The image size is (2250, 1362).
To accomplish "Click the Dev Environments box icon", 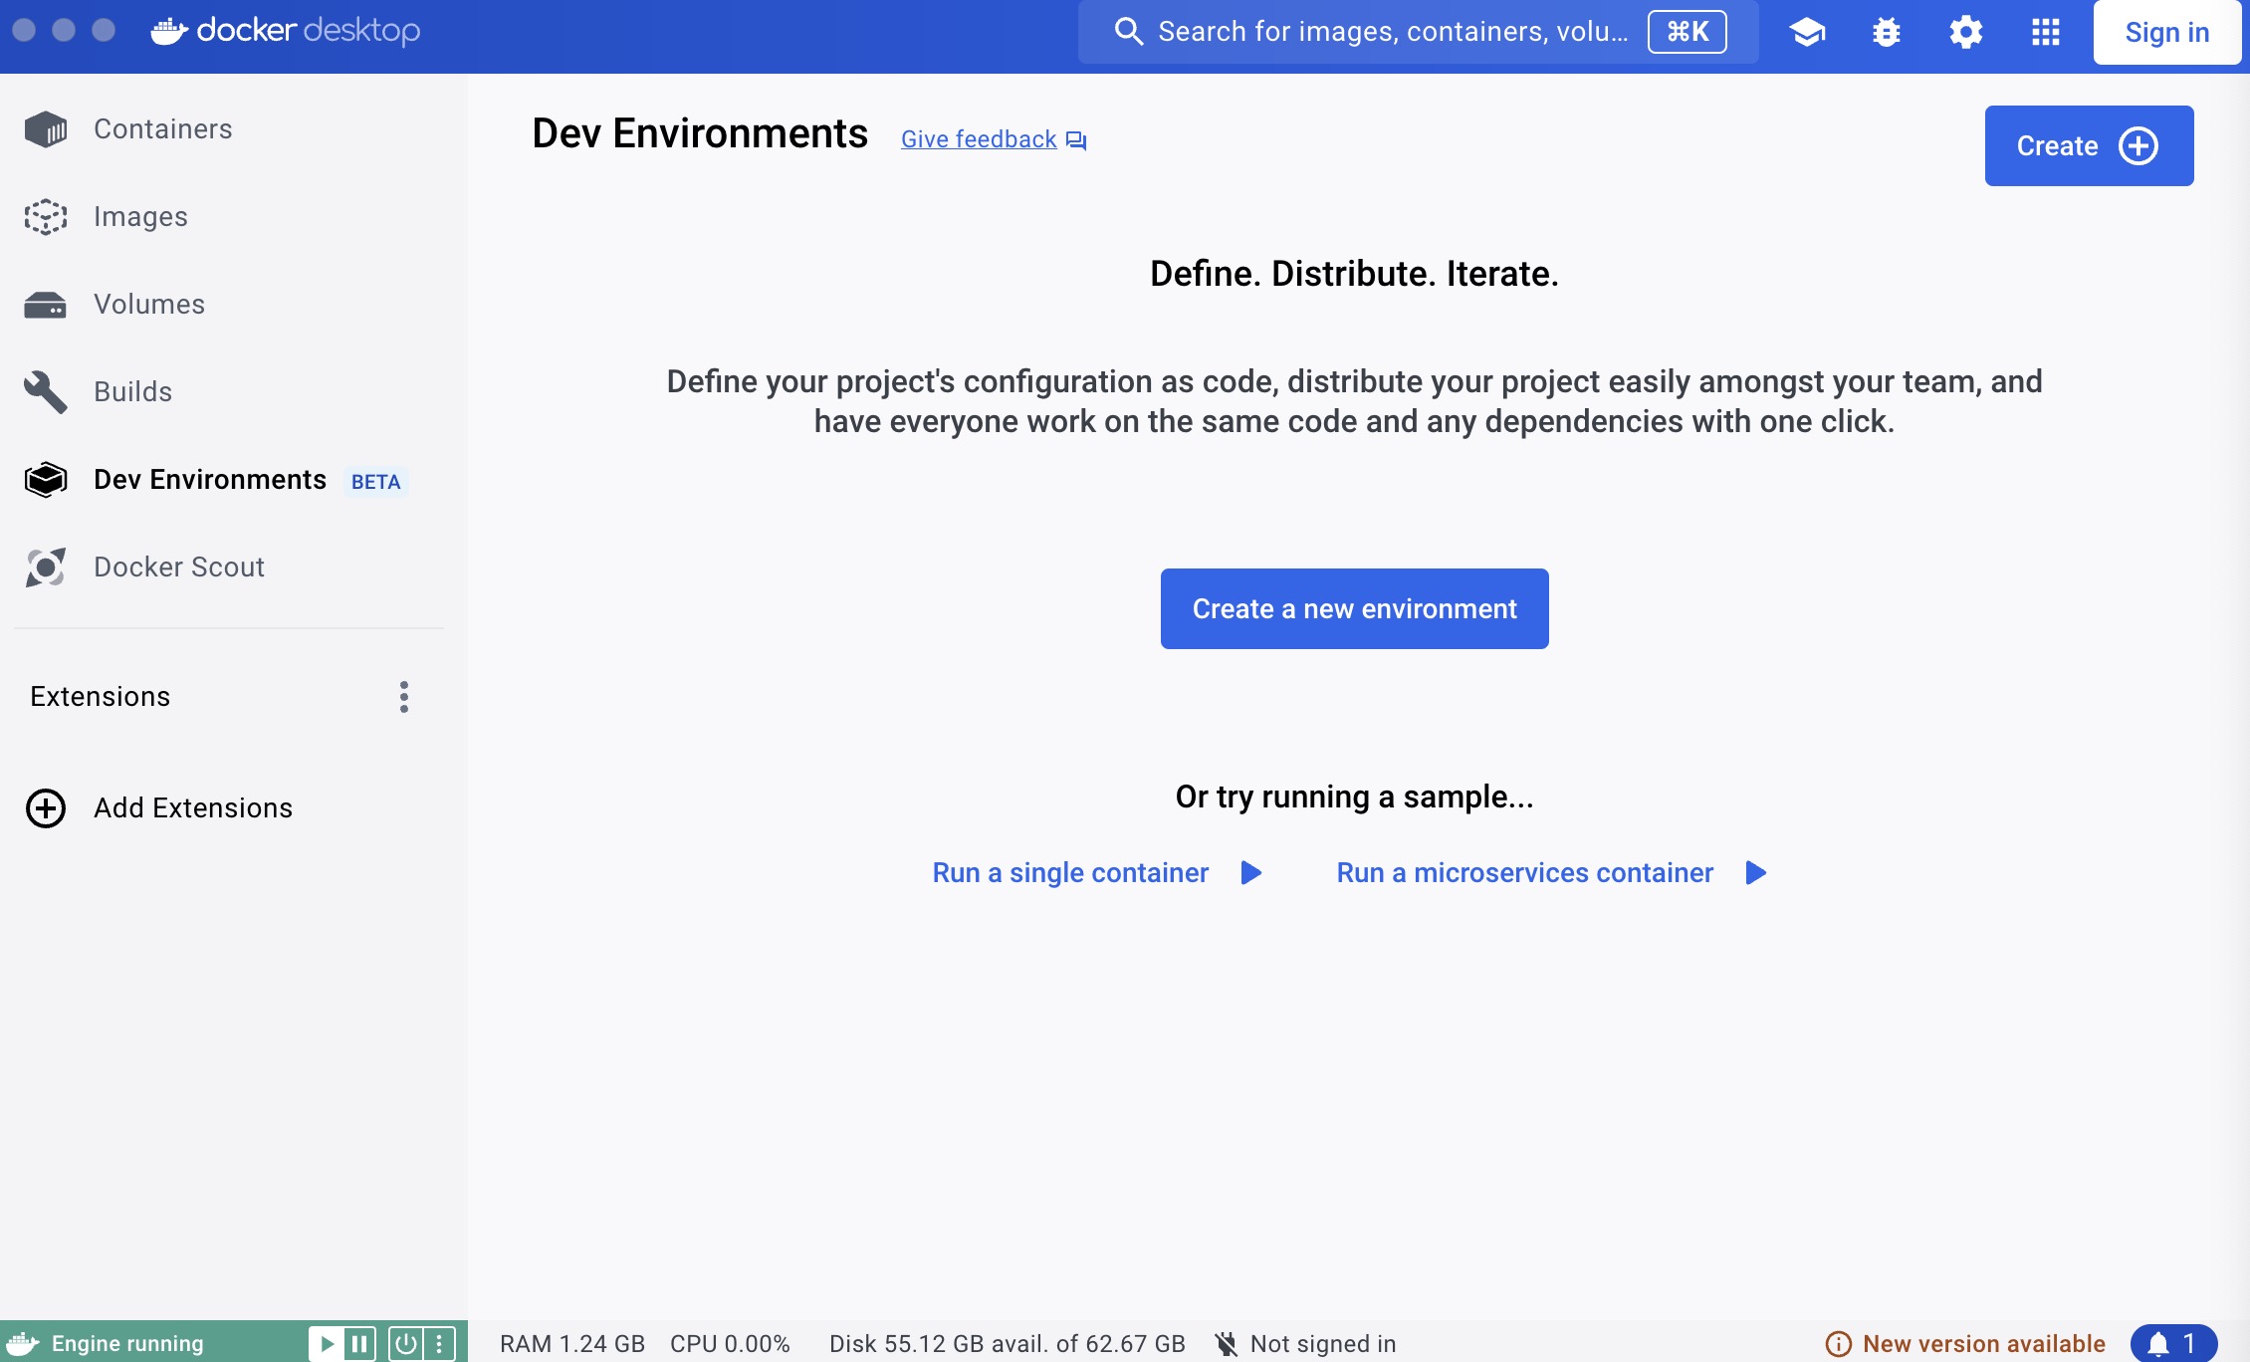I will click(x=46, y=480).
